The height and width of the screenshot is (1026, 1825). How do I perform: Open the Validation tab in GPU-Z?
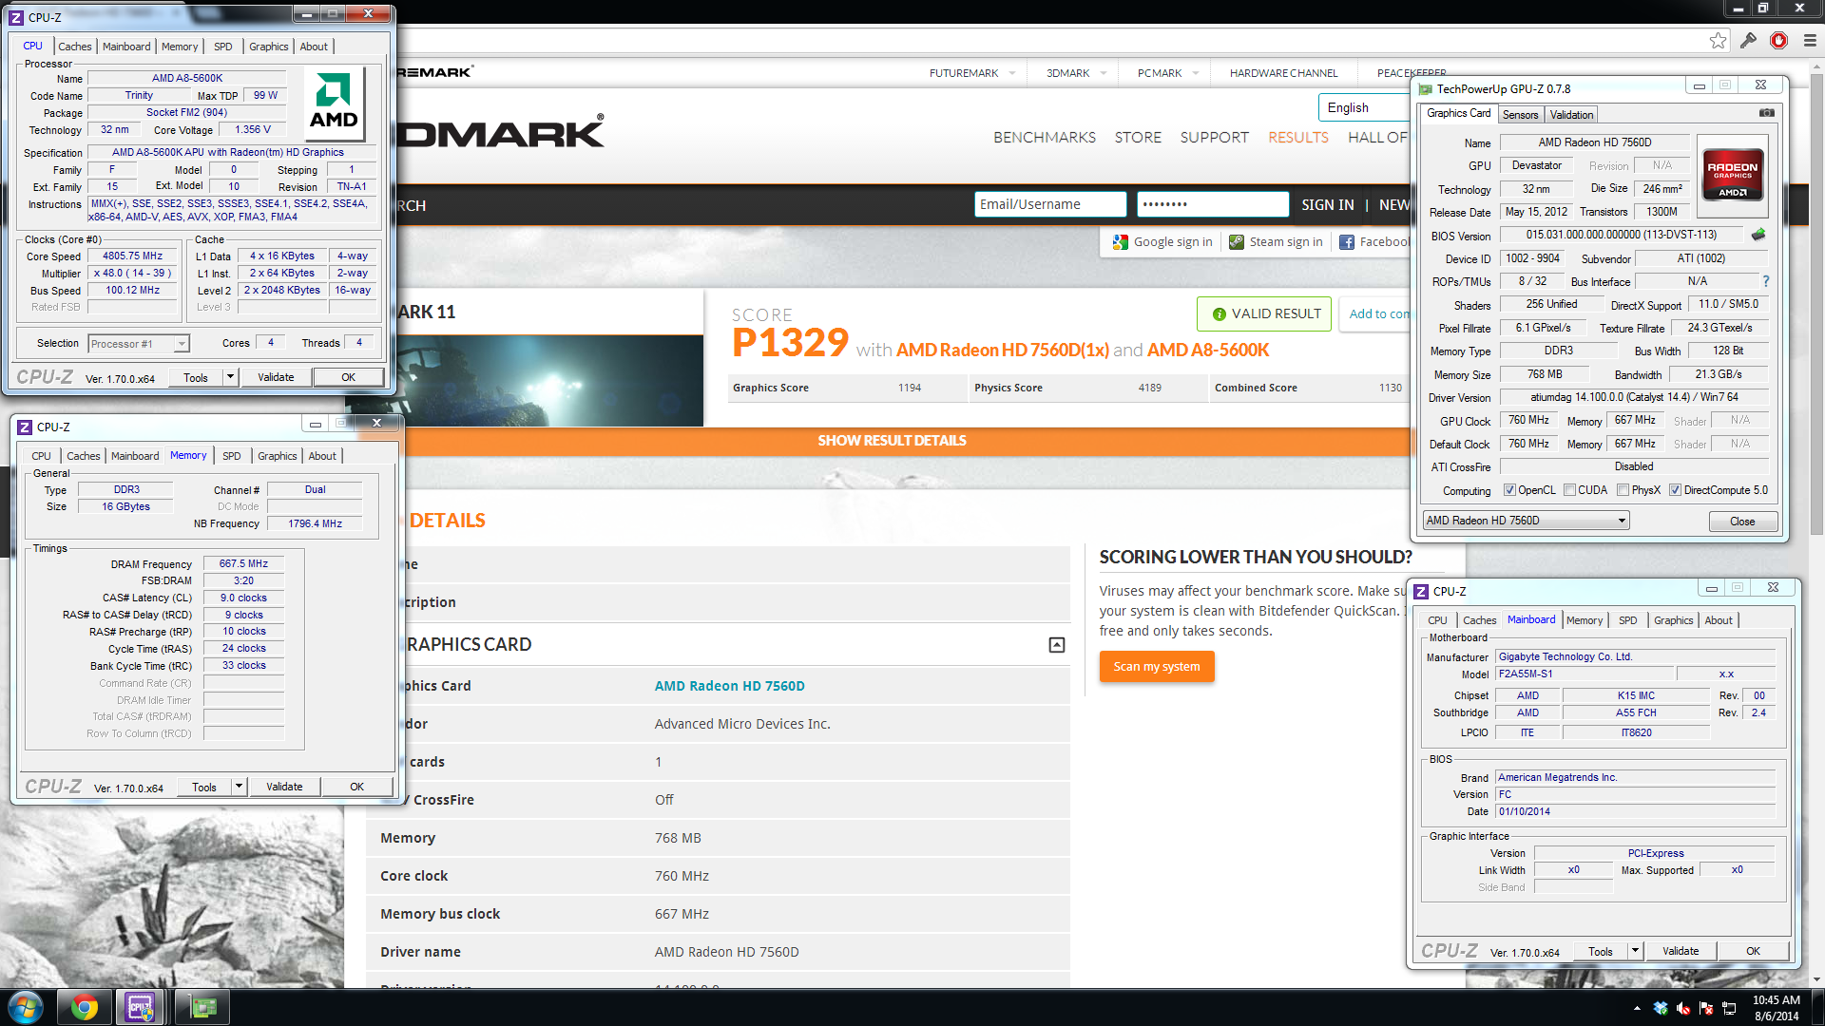click(x=1571, y=115)
